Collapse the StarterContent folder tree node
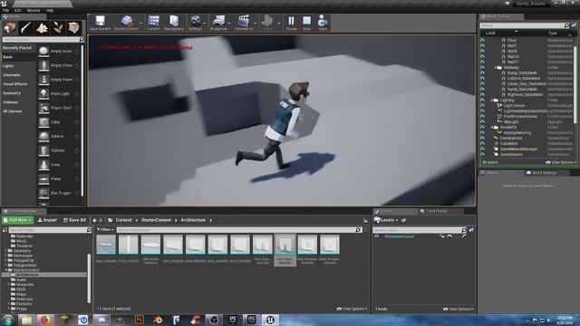580x326 pixels. (5, 270)
